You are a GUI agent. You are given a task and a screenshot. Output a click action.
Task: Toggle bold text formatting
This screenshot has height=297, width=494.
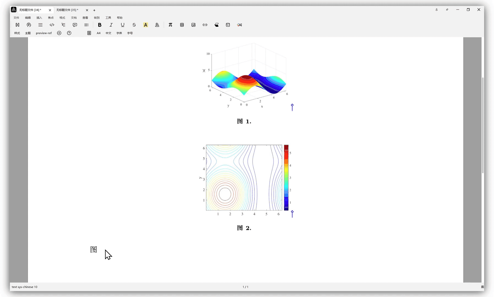coord(100,25)
